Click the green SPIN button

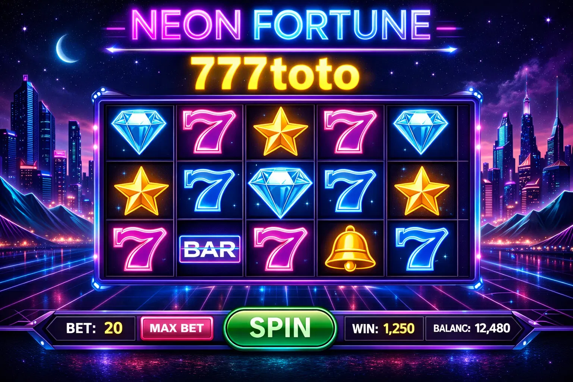[280, 328]
